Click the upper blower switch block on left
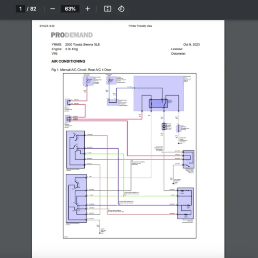The width and height of the screenshot is (258, 258). tap(76, 149)
